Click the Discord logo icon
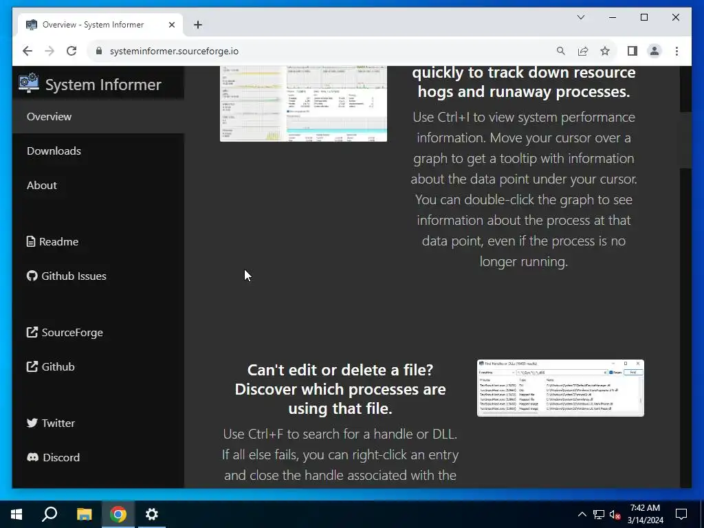 click(x=32, y=457)
